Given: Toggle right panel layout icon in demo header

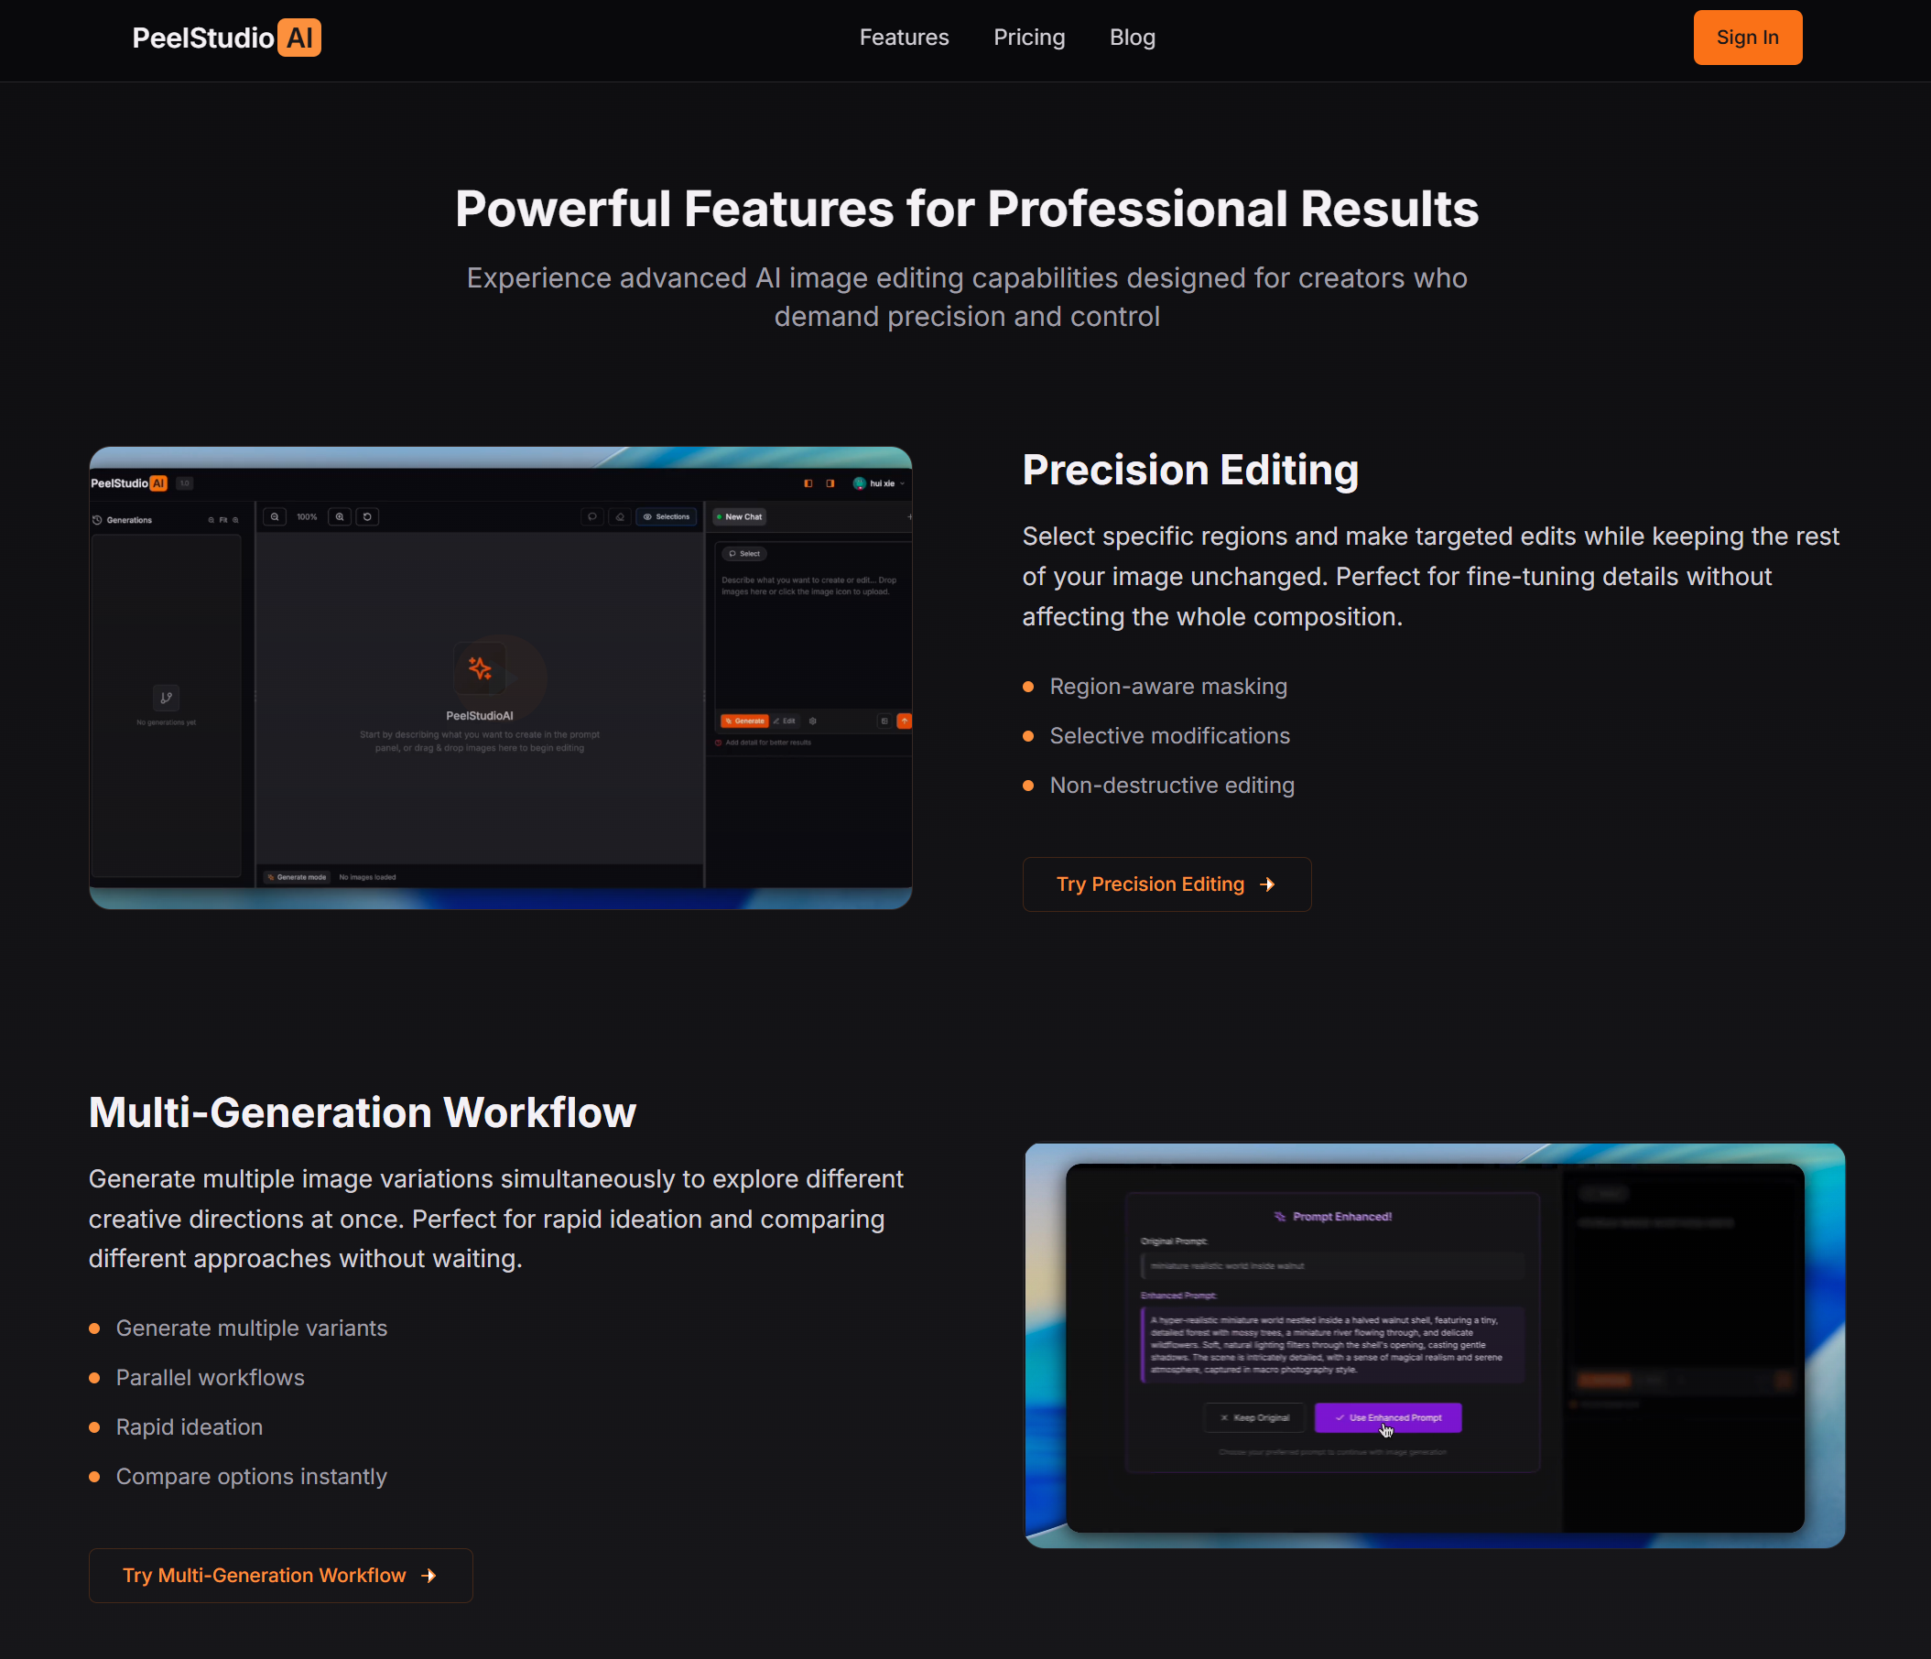Looking at the screenshot, I should [x=830, y=483].
